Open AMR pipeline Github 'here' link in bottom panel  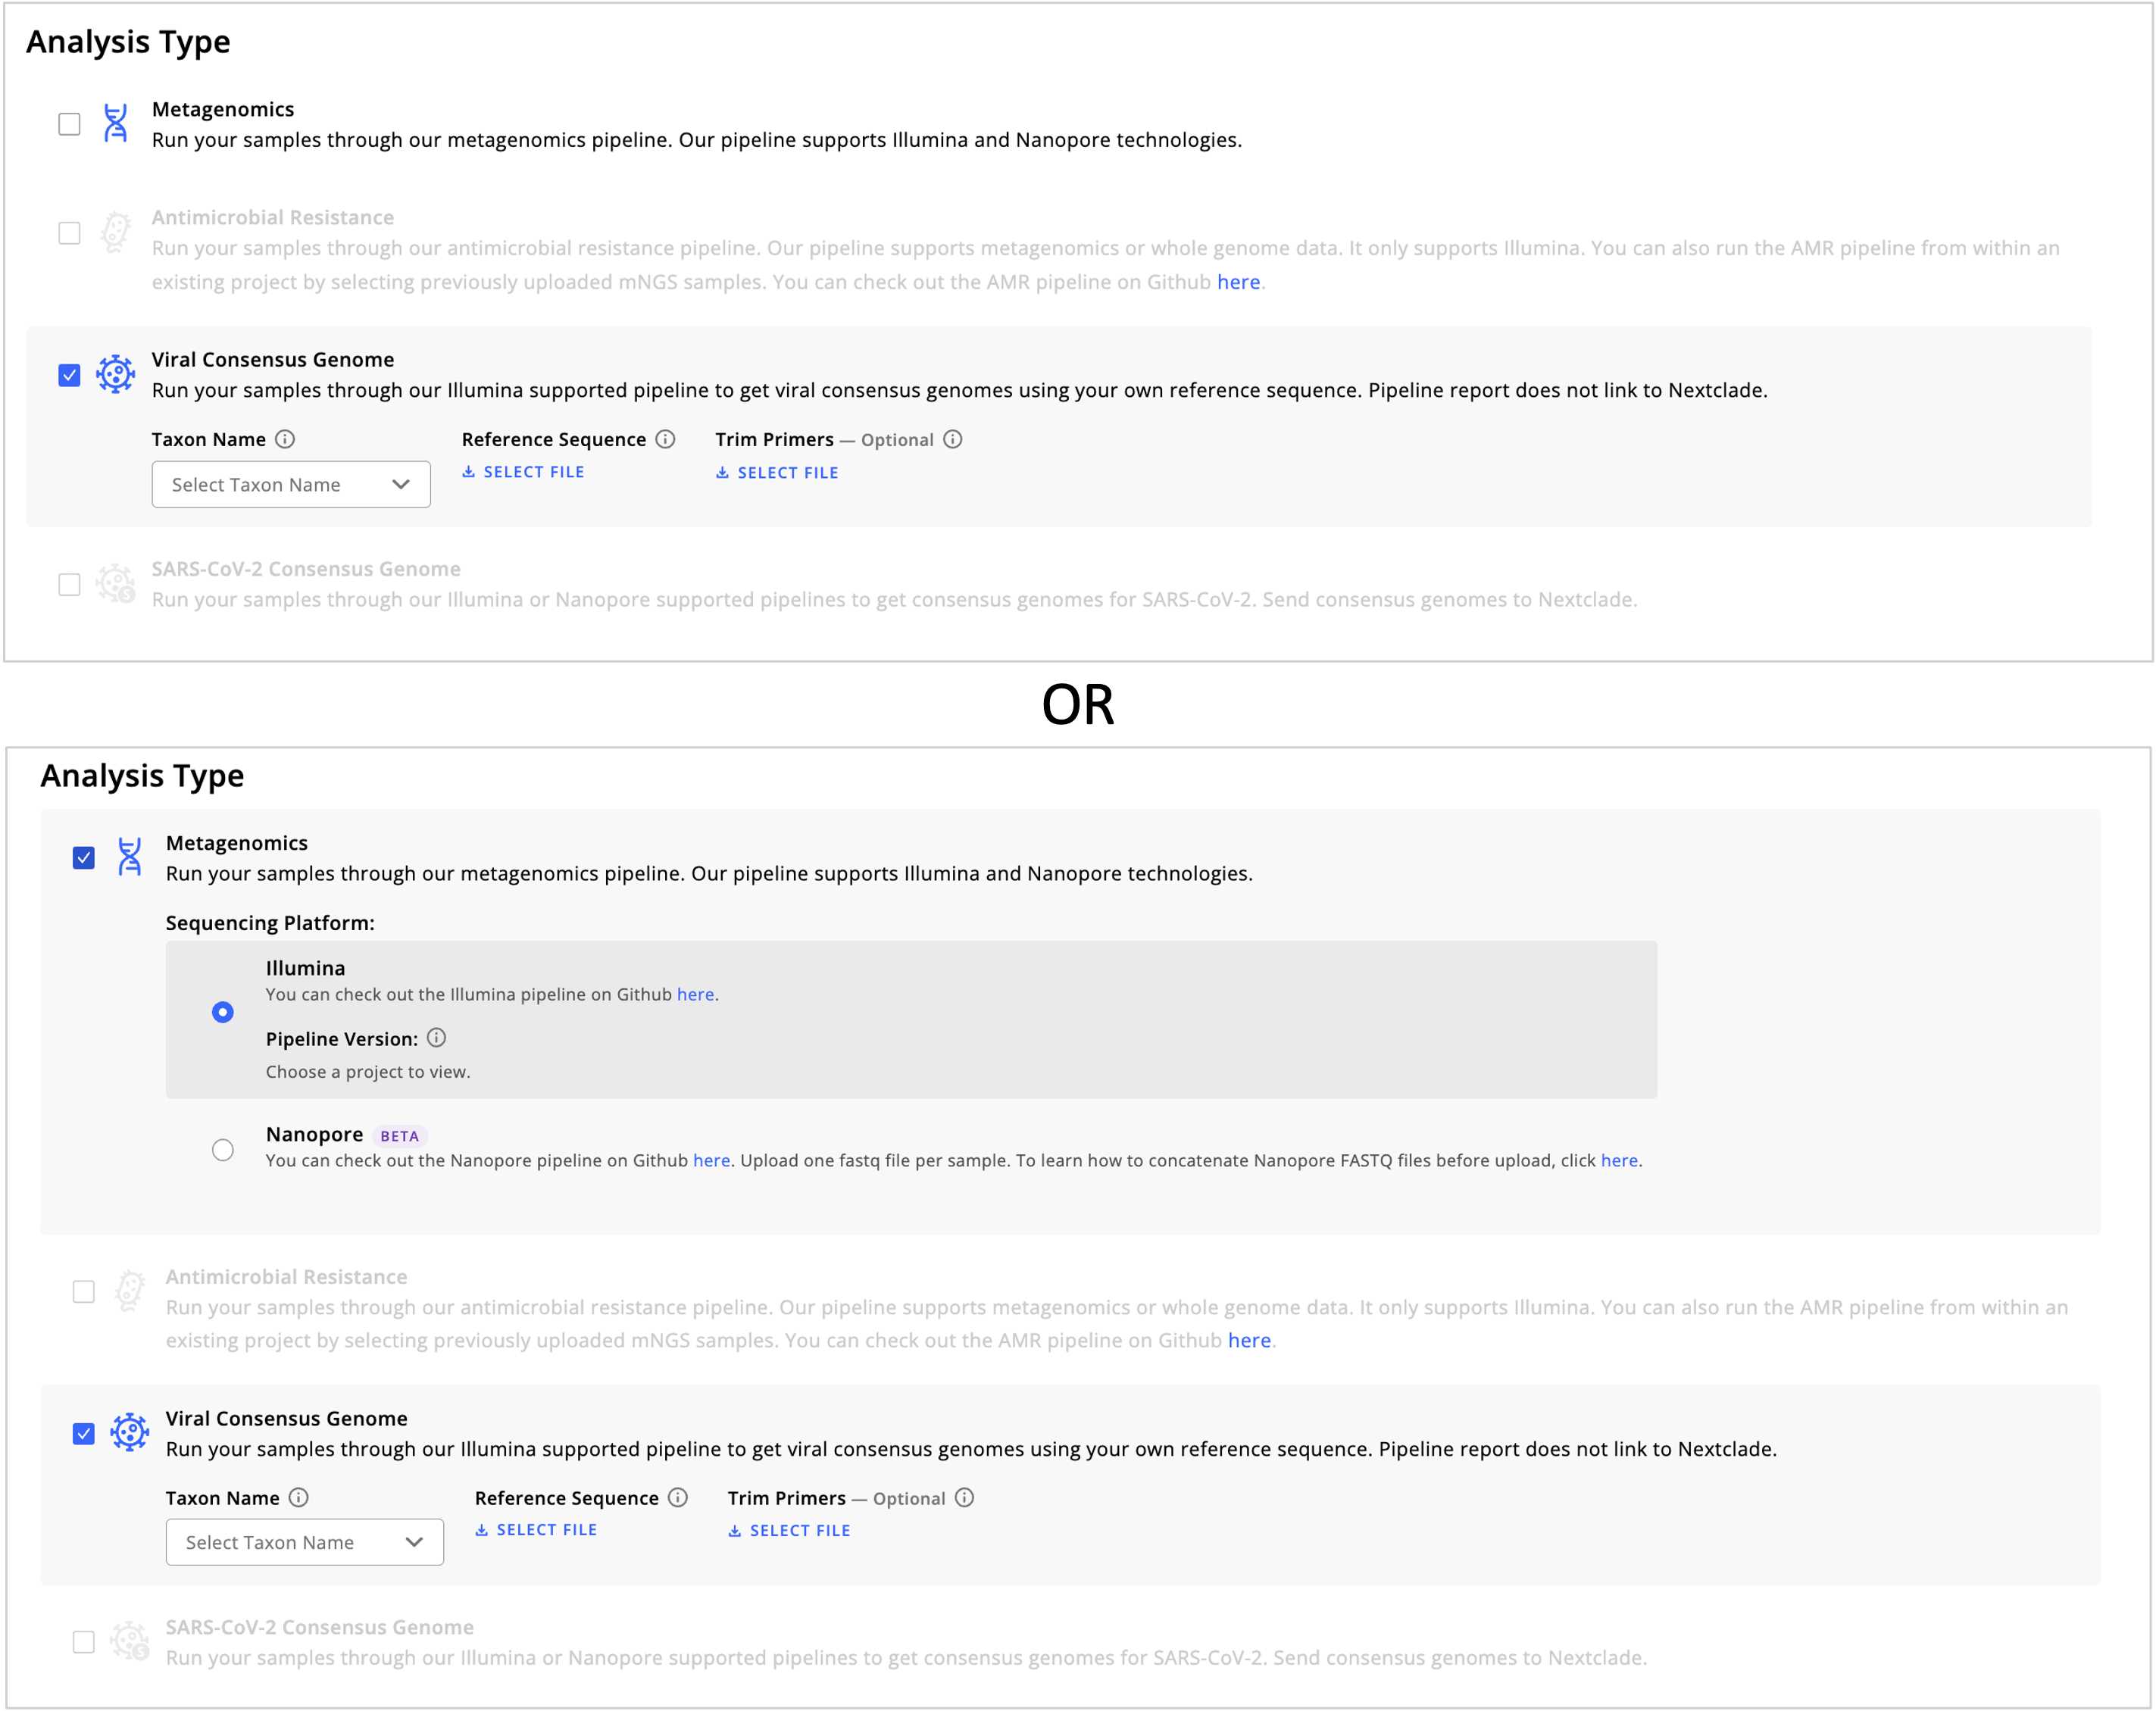click(x=1249, y=1340)
